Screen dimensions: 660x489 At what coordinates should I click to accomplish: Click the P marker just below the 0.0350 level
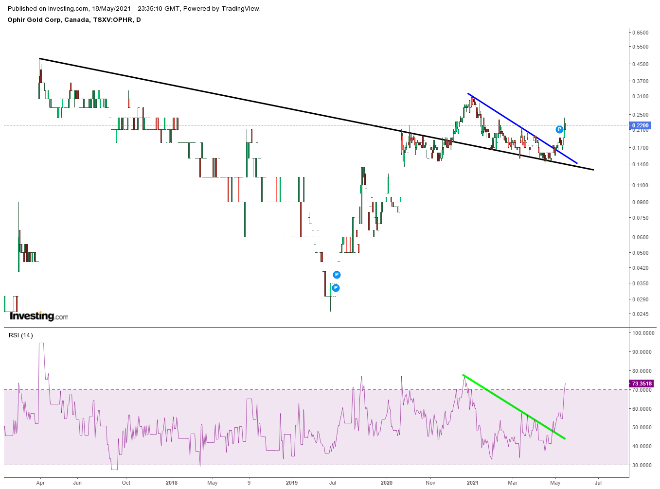tap(335, 288)
